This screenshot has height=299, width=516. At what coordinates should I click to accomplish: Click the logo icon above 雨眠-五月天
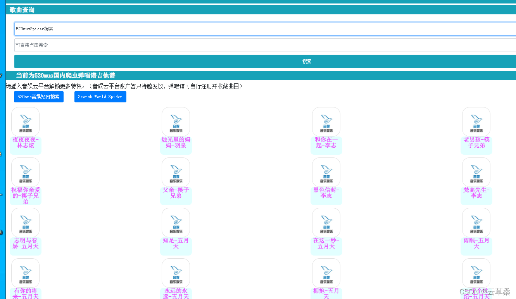[x=476, y=223]
